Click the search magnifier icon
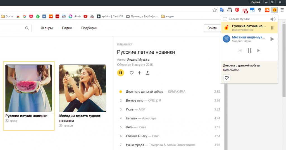 27,28
